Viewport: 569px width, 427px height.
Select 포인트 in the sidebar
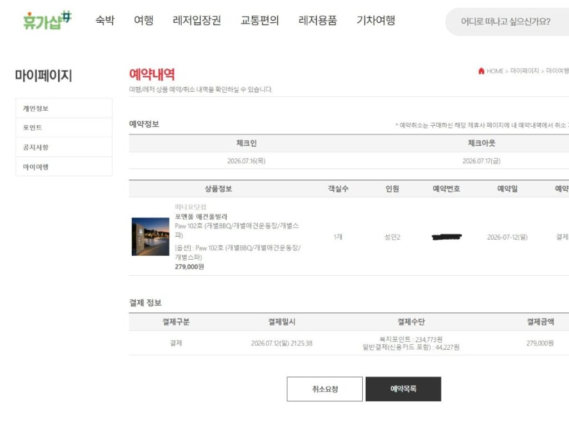click(64, 127)
